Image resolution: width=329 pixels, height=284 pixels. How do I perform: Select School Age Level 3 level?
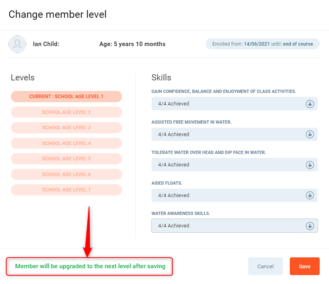pyautogui.click(x=66, y=128)
